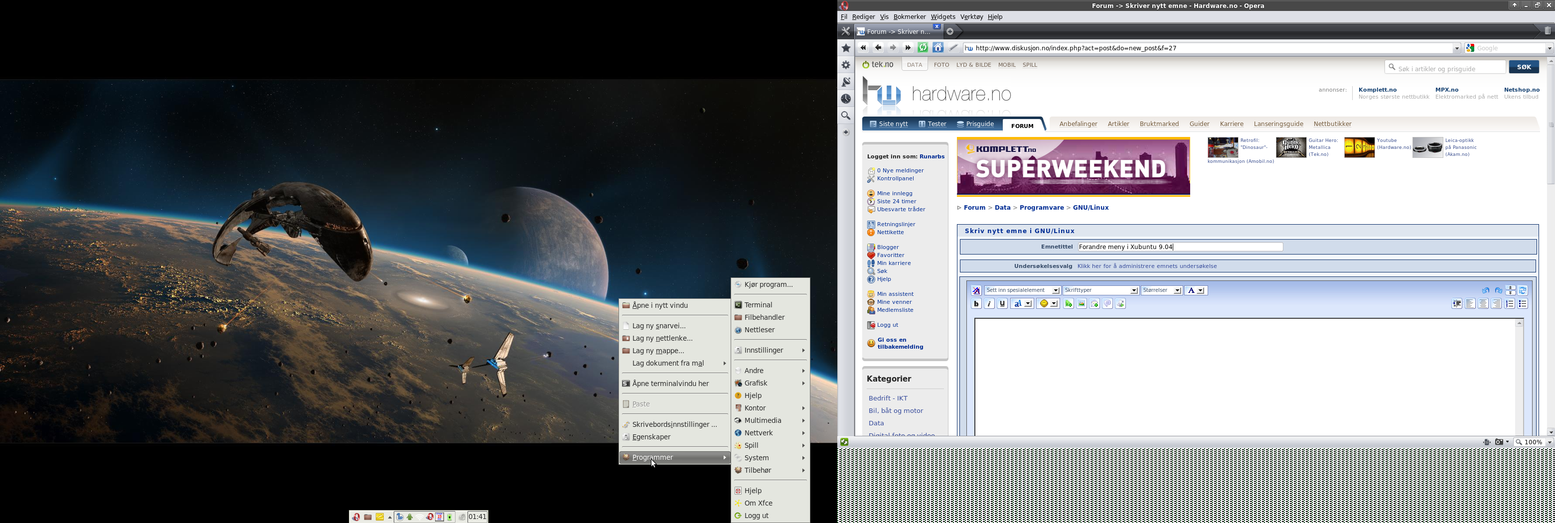
Task: Click the Underline formatting button in editor
Action: 1003,304
